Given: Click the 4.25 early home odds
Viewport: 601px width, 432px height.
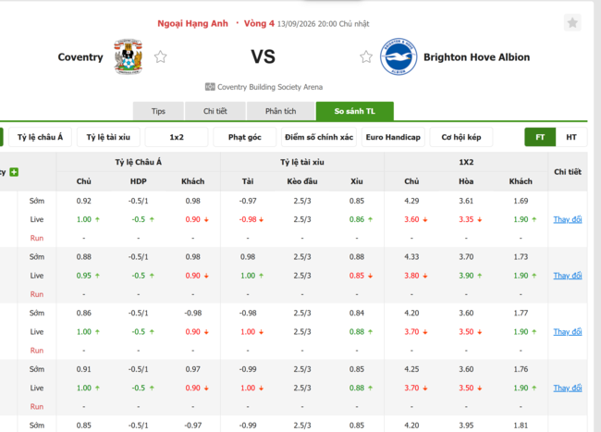Looking at the screenshot, I should pos(411,369).
